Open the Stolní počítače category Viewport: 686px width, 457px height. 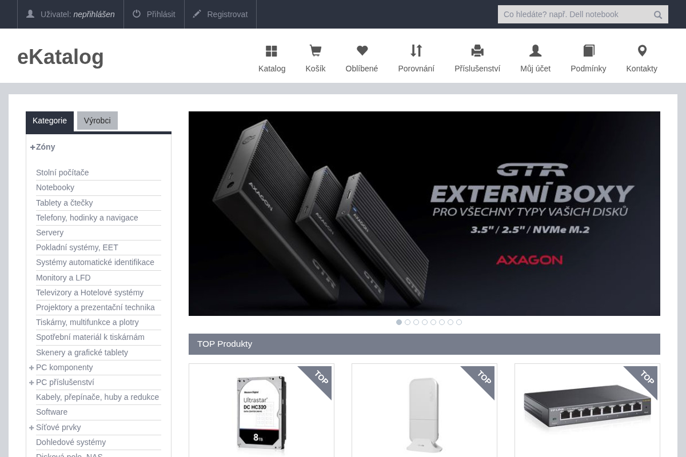click(x=62, y=173)
